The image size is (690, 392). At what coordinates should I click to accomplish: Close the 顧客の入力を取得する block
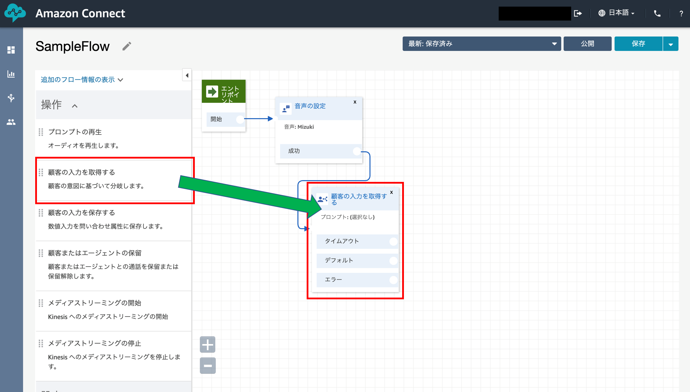pos(391,192)
